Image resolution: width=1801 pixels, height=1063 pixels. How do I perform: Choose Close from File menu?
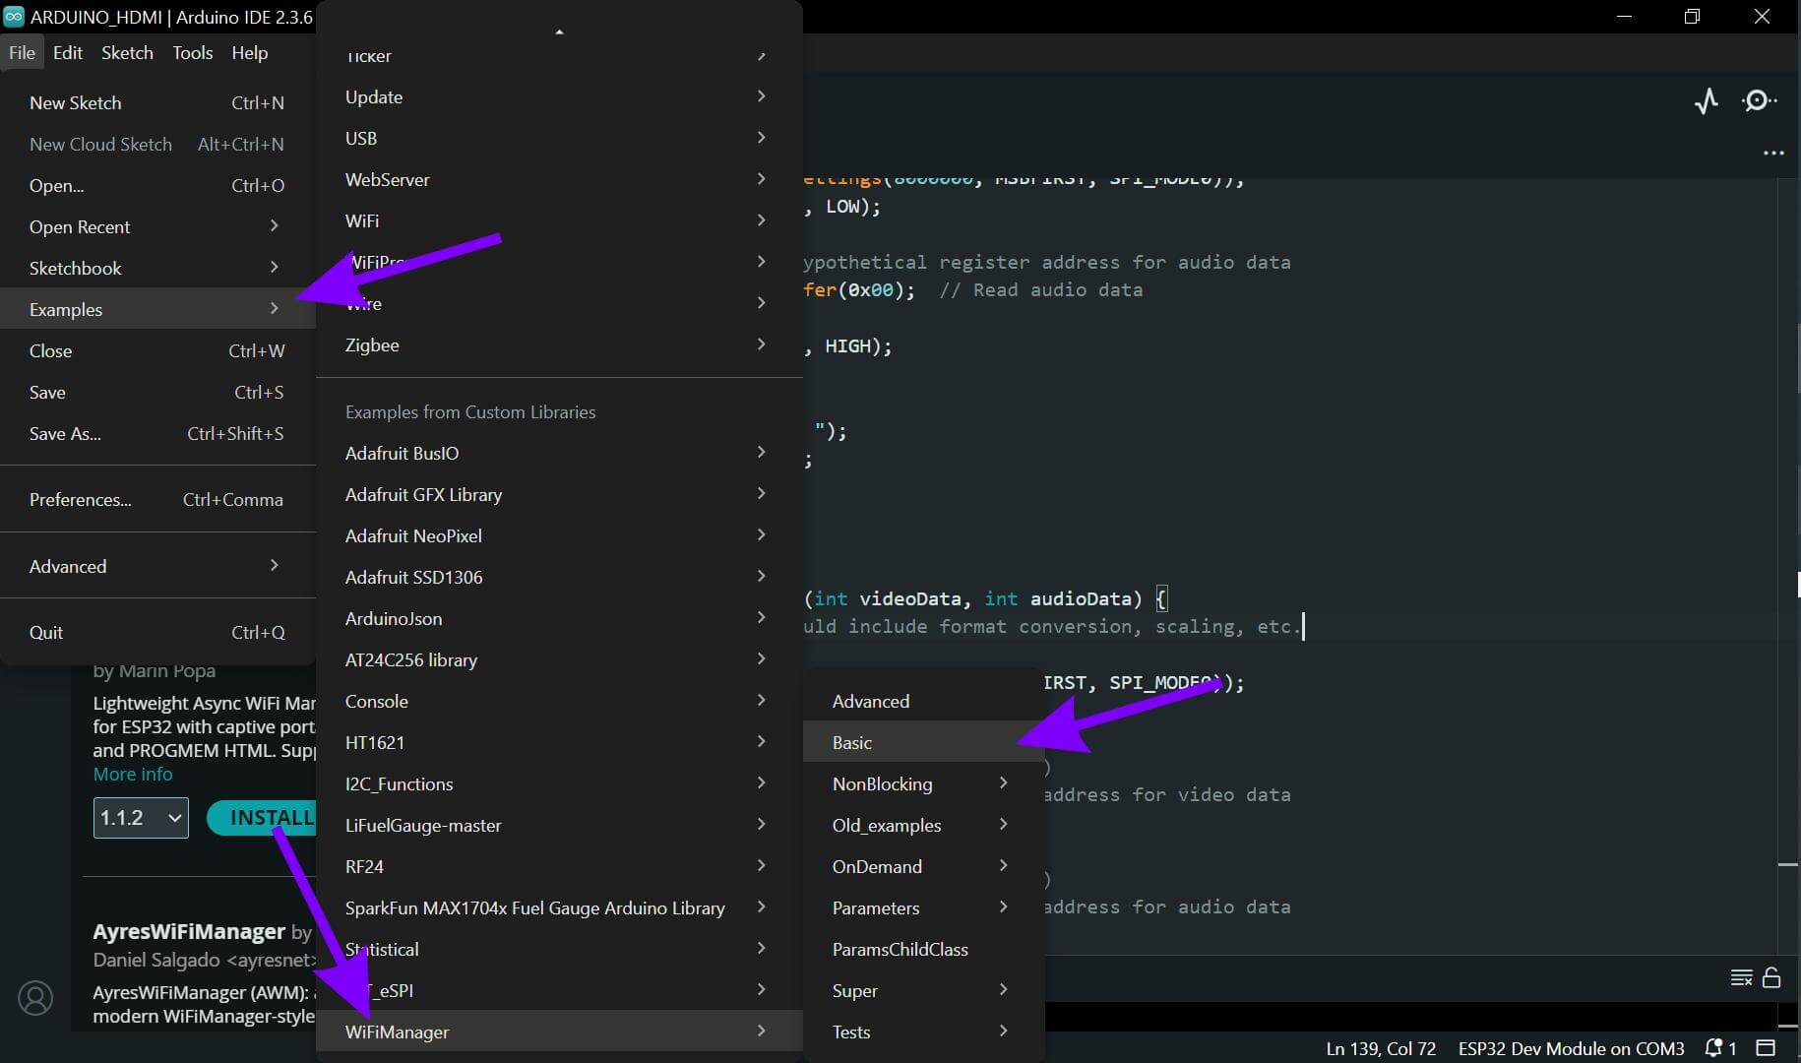157,351
